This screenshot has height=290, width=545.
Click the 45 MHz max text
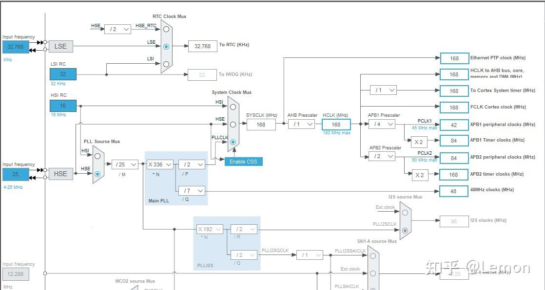click(425, 127)
